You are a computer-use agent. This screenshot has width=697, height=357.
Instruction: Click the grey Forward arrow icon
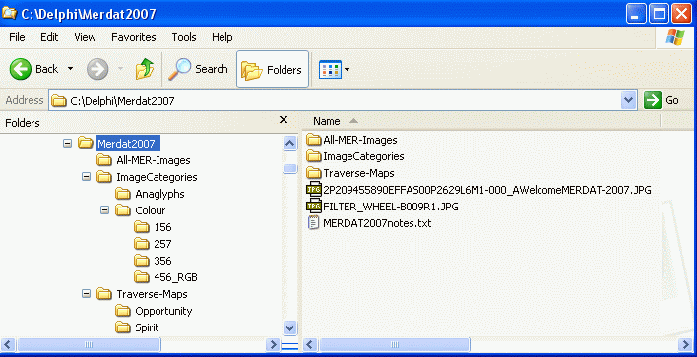click(x=97, y=69)
